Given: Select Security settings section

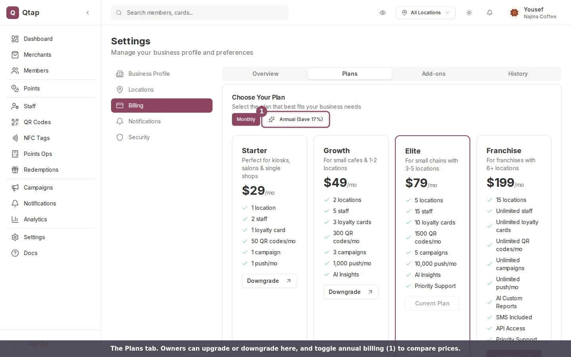Looking at the screenshot, I should [162, 137].
